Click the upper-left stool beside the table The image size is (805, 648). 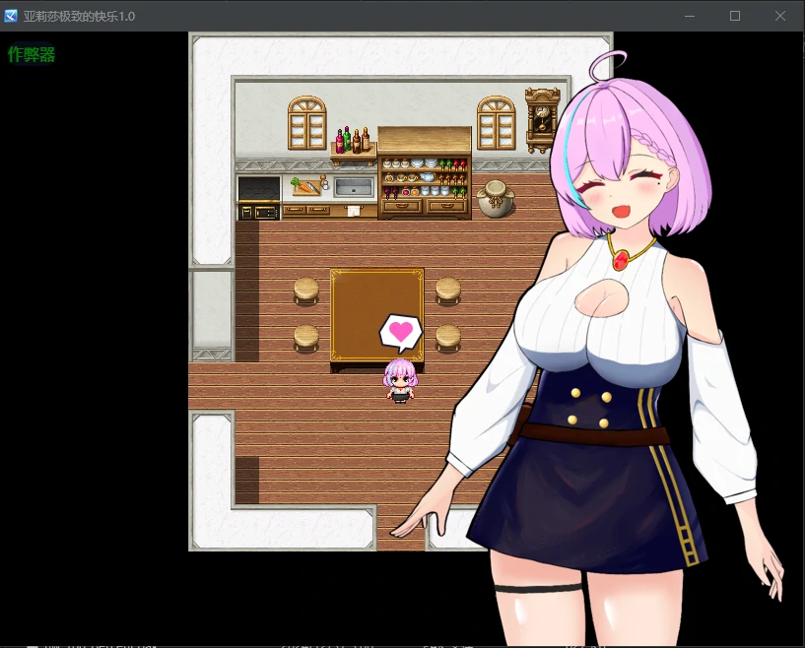click(306, 290)
